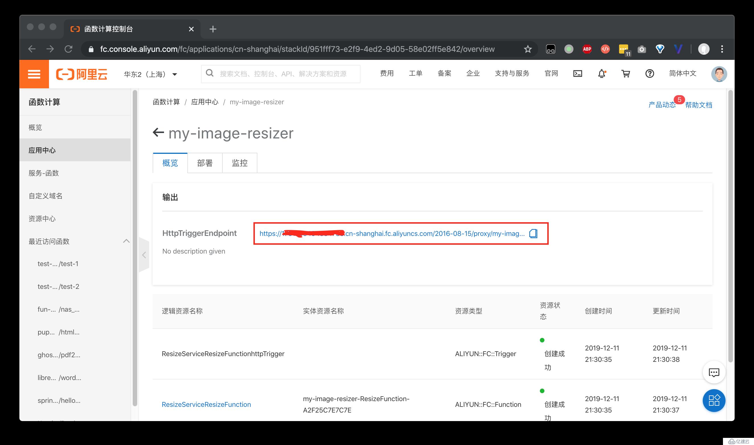Open 服务-函数 in the sidebar
Viewport: 754px width, 445px height.
pyautogui.click(x=75, y=173)
